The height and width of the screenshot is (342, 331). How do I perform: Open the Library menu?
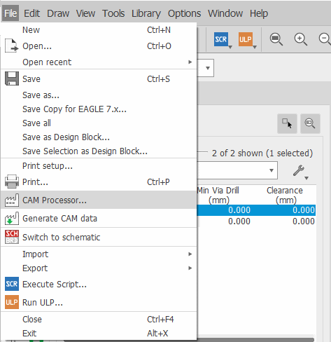[146, 13]
